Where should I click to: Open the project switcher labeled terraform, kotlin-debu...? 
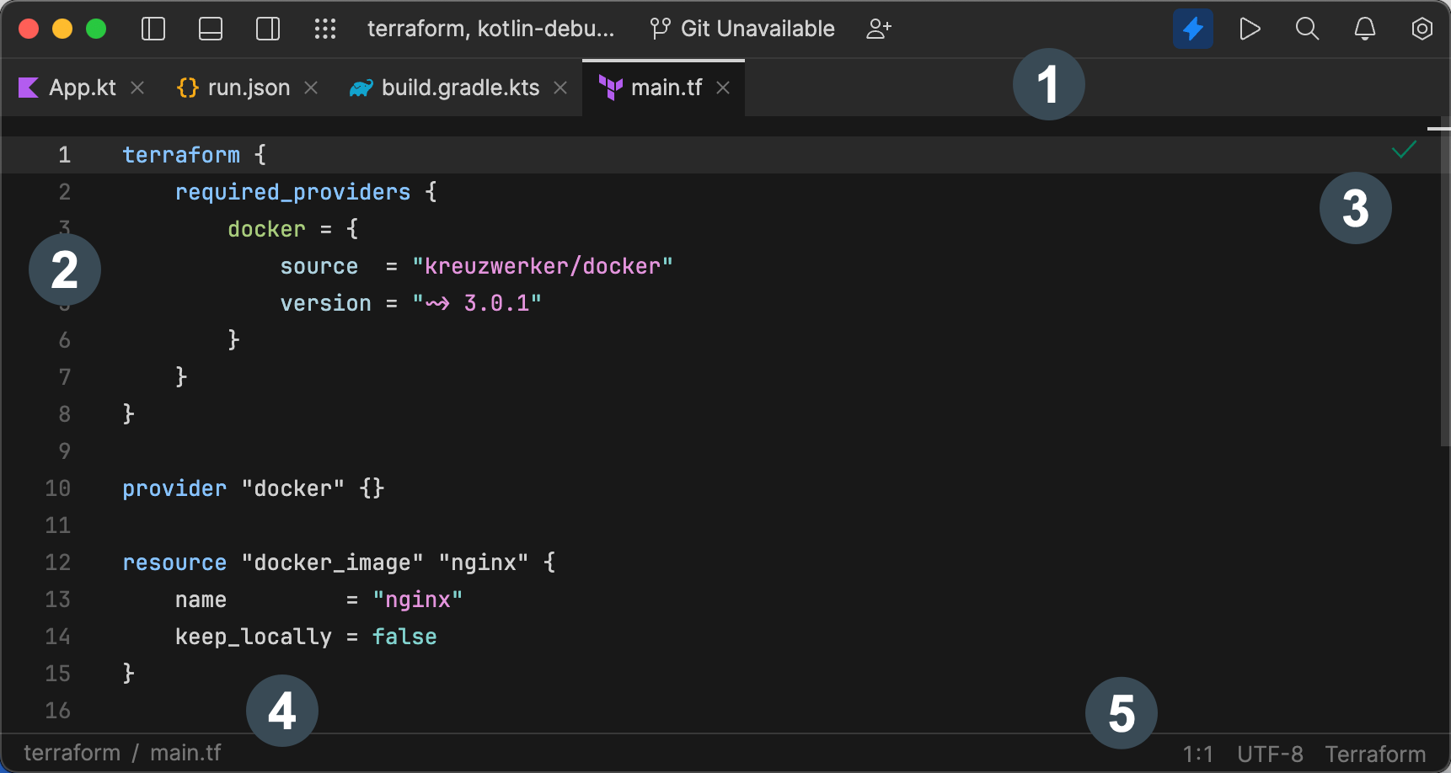click(x=491, y=28)
